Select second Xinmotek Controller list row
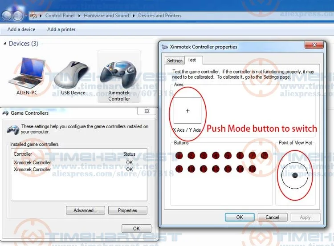This screenshot has height=246, width=334. 79,169
